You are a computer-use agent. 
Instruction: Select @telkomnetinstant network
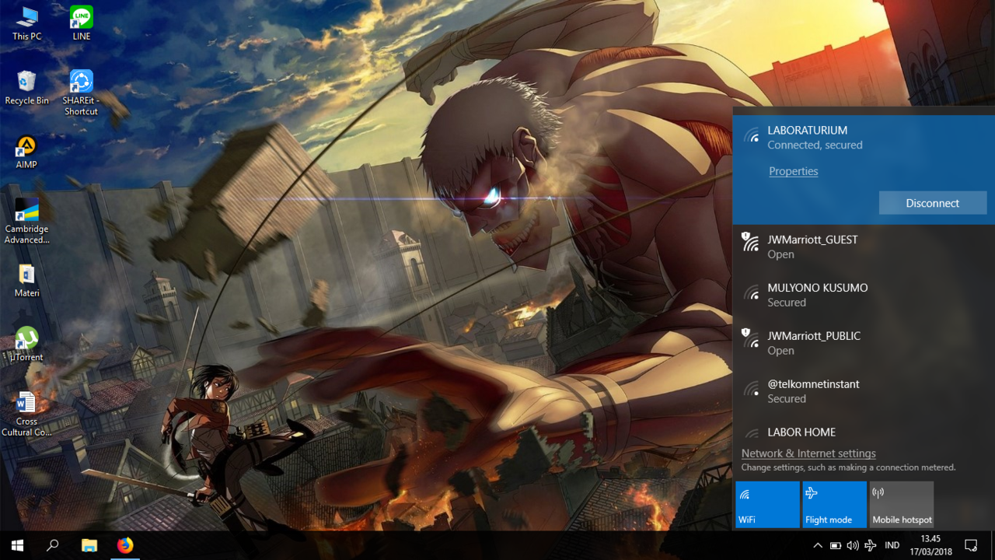pyautogui.click(x=864, y=392)
